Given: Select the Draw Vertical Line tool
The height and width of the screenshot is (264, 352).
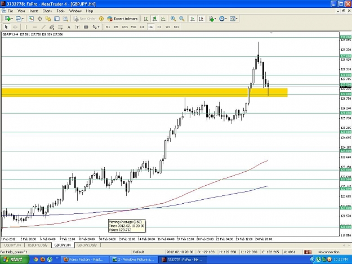Looking at the screenshot, I should pyautogui.click(x=26, y=27).
